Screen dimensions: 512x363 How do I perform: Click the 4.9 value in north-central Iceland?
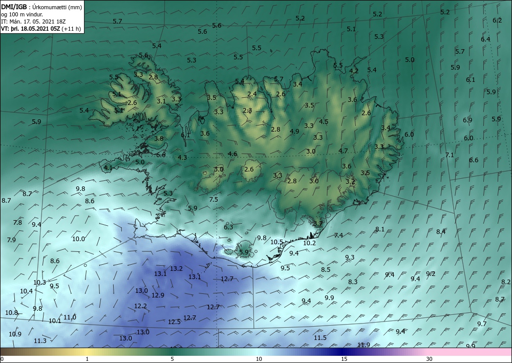point(294,132)
